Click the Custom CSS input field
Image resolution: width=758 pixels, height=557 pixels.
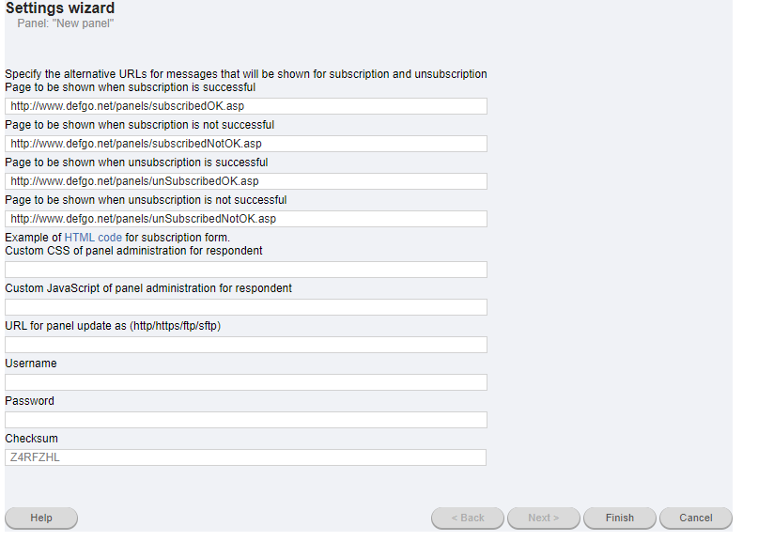pos(246,270)
